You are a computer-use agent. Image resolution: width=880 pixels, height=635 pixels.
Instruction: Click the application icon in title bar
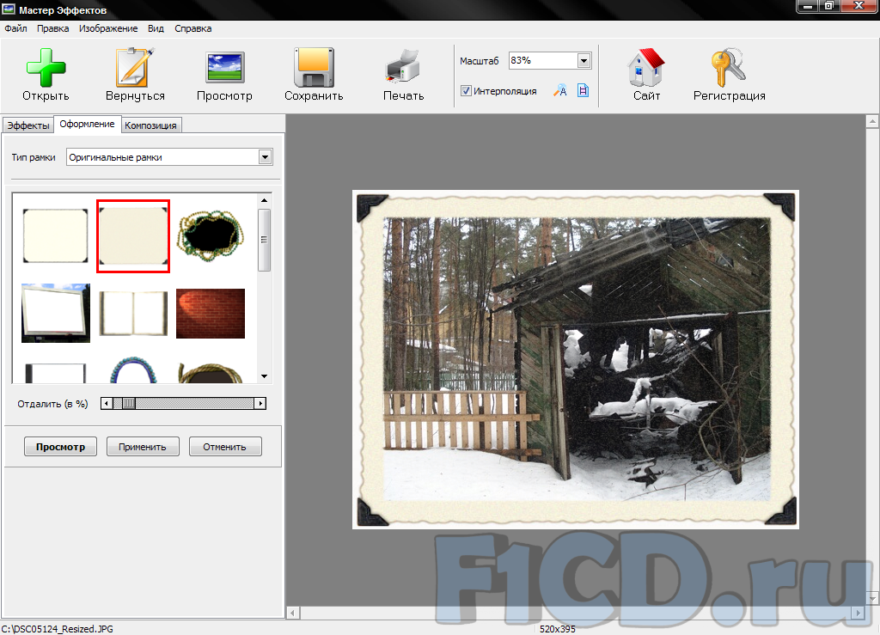9,9
